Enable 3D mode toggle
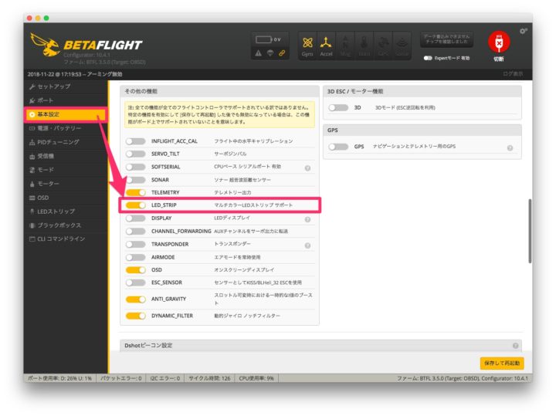Viewport: 556px width, 416px height. (x=337, y=108)
